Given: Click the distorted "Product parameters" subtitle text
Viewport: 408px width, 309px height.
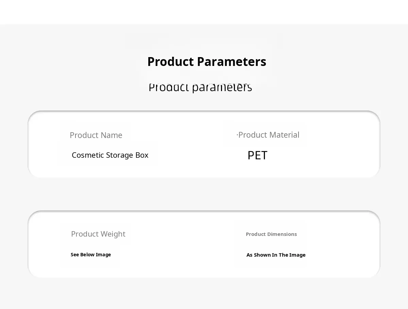Looking at the screenshot, I should [200, 87].
